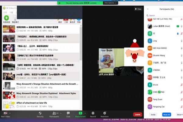183x122 pixels.
Task: Click the Invite button
Action: click(153, 115)
